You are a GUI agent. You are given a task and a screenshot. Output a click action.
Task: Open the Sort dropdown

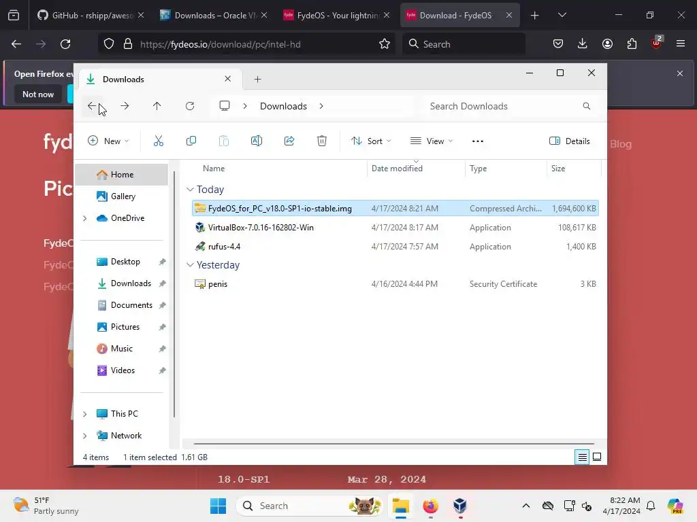pyautogui.click(x=371, y=141)
